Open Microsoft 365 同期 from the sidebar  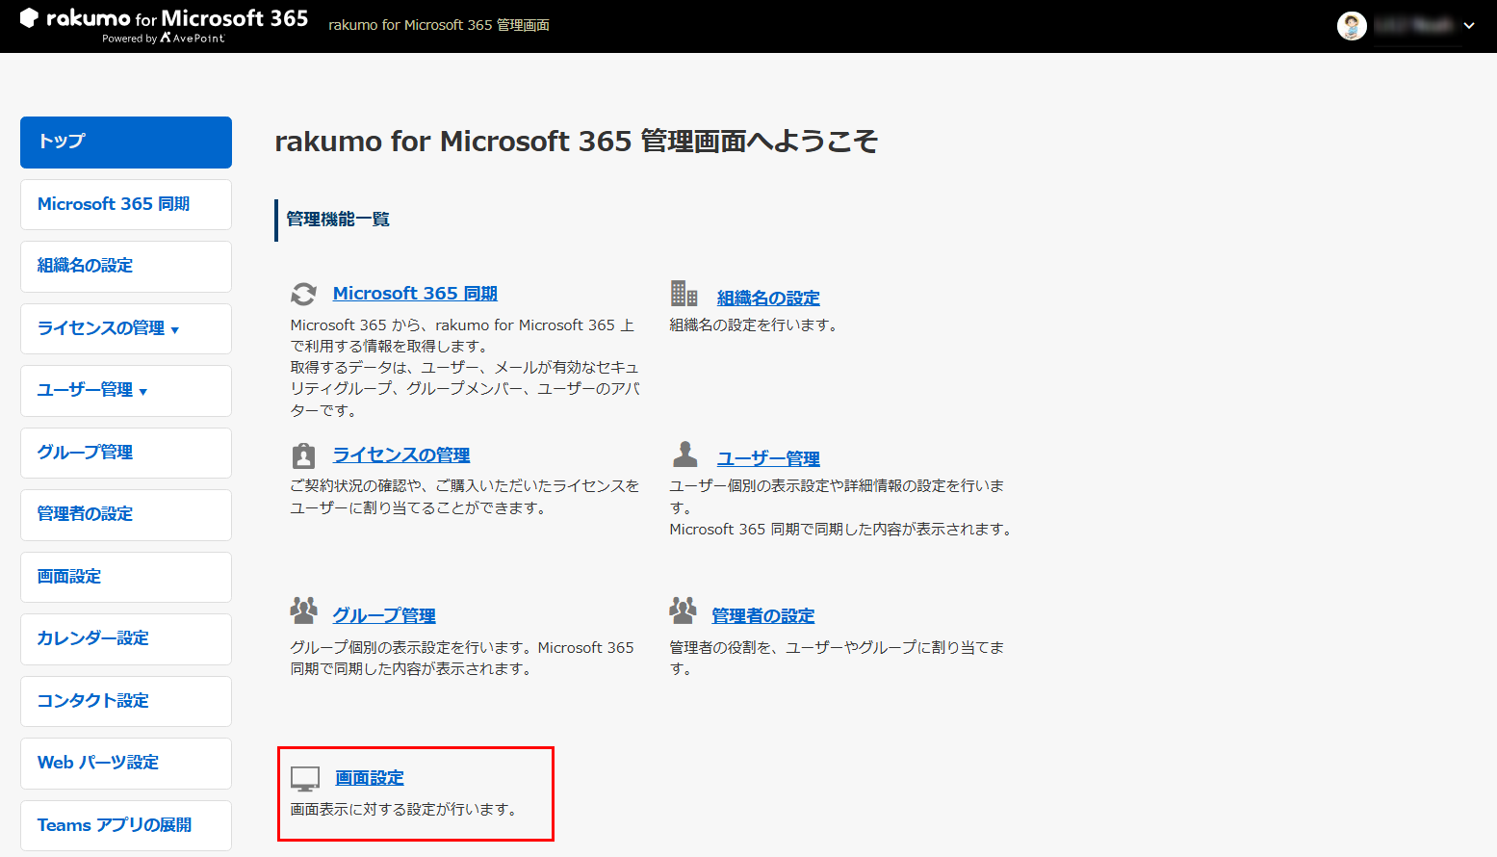coord(126,204)
